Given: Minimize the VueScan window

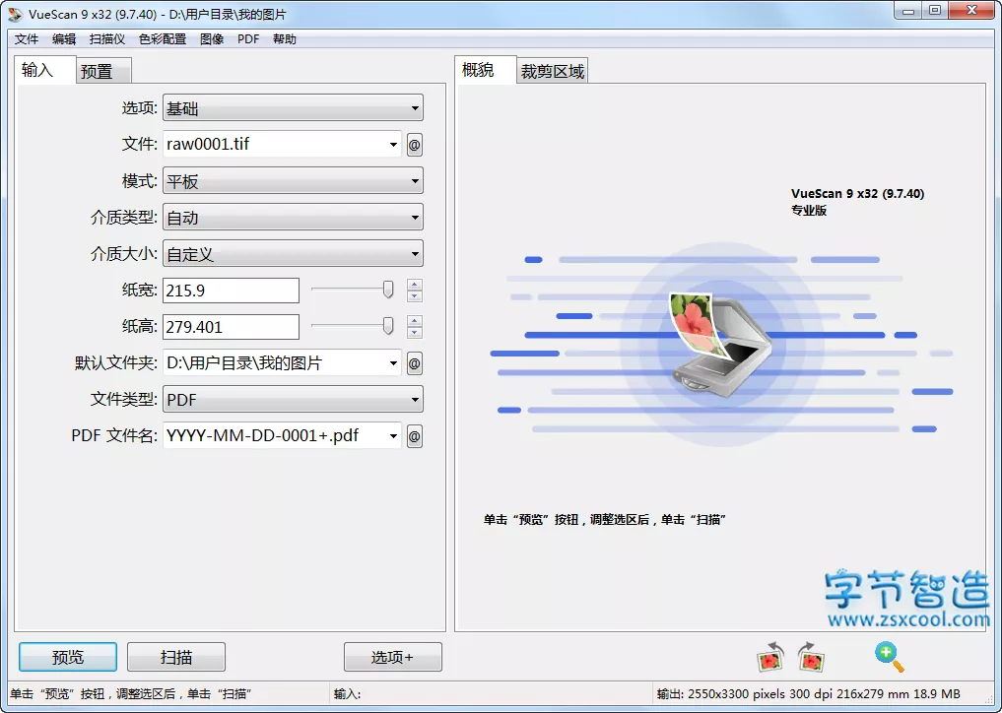Looking at the screenshot, I should coord(908,11).
